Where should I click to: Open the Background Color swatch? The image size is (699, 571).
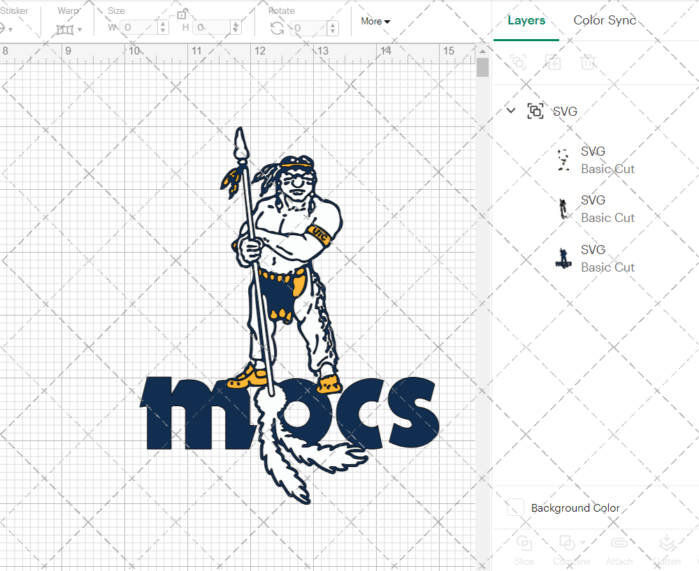point(515,508)
